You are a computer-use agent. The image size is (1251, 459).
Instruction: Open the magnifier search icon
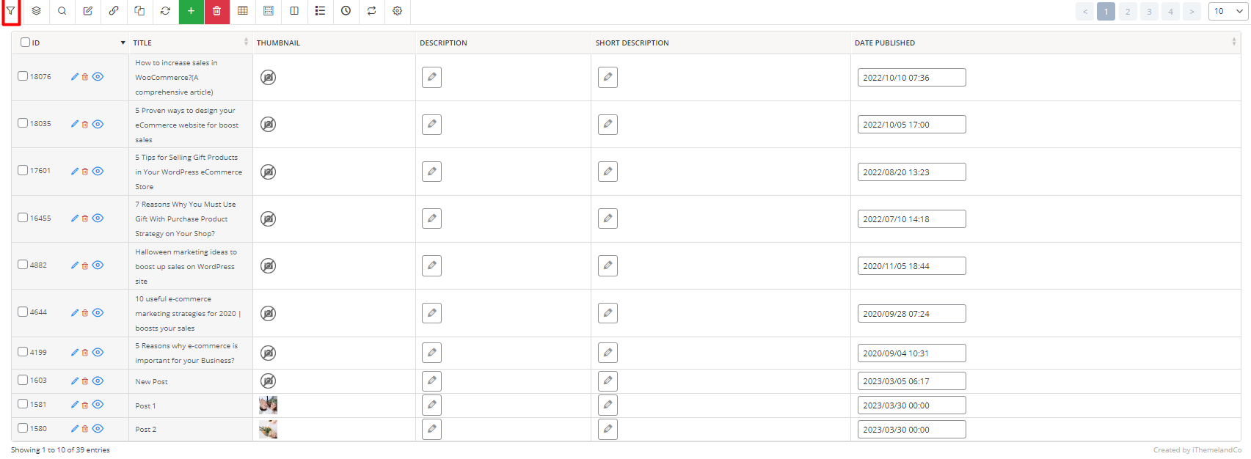pos(62,11)
